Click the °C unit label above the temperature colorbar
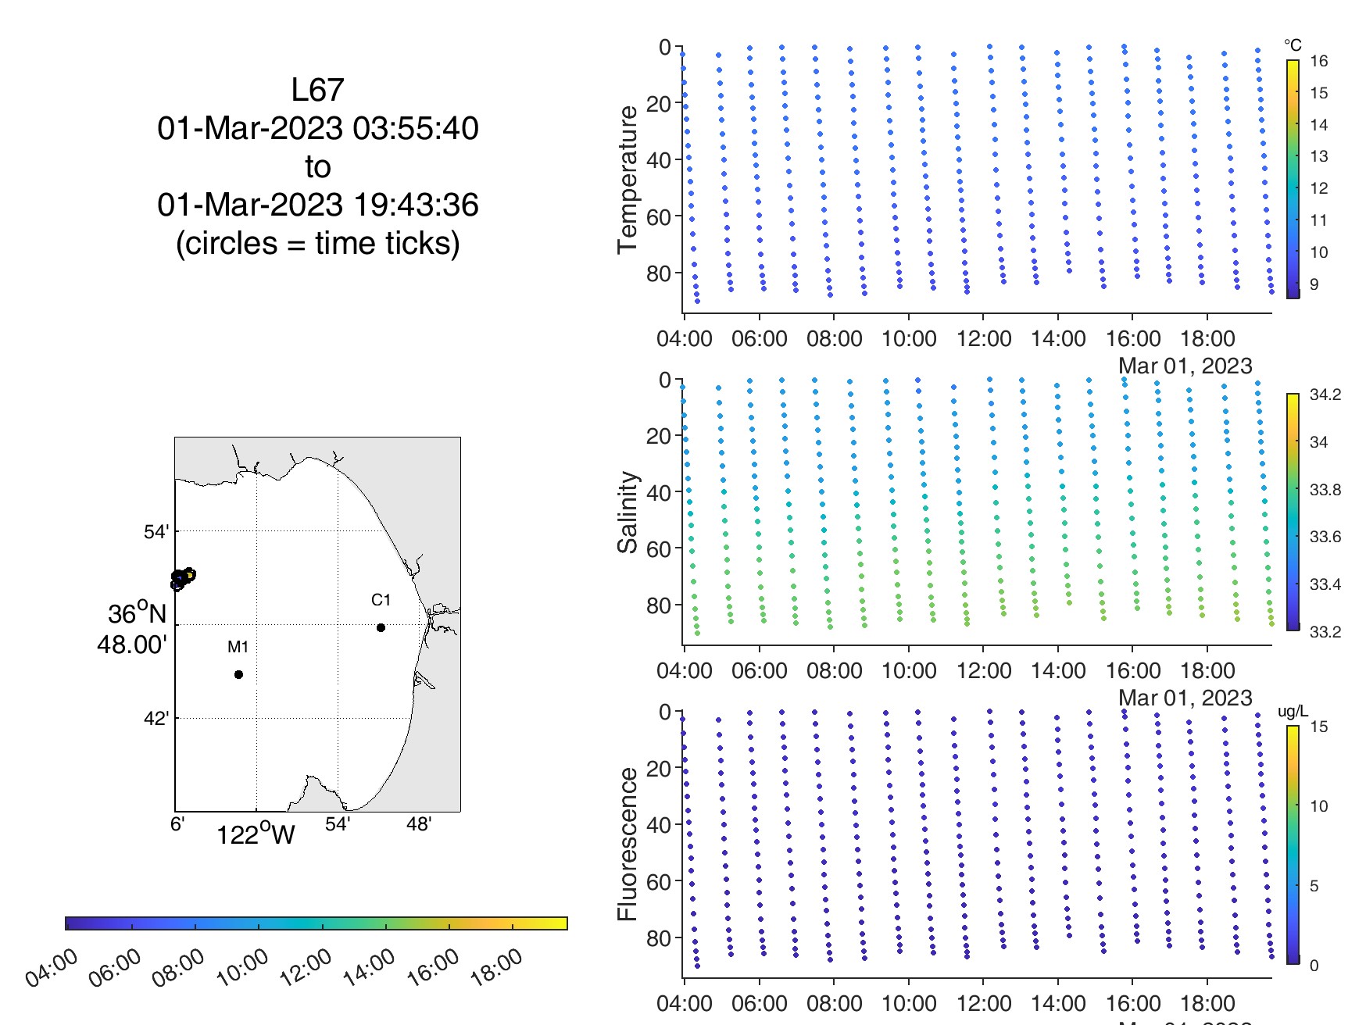Viewport: 1366px width, 1025px height. pos(1293,45)
